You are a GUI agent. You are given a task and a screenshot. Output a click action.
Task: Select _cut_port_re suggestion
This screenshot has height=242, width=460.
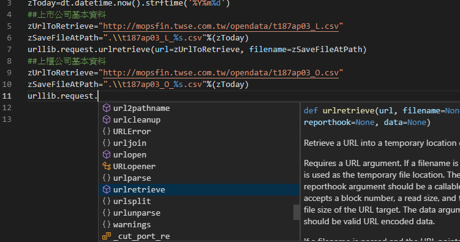(199, 236)
